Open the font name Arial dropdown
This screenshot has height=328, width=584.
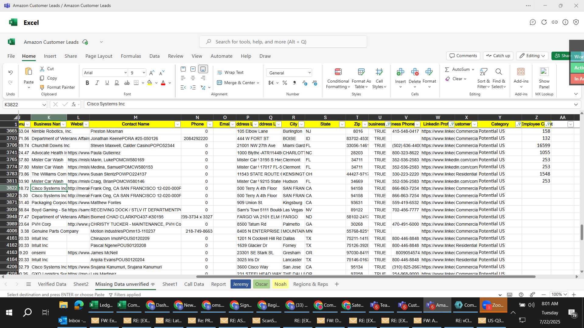point(125,73)
